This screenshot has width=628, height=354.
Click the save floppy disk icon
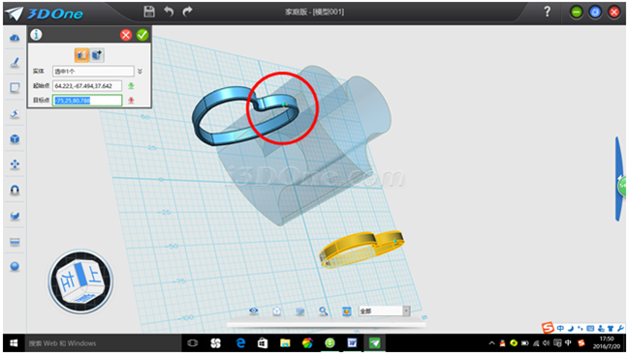(x=149, y=12)
